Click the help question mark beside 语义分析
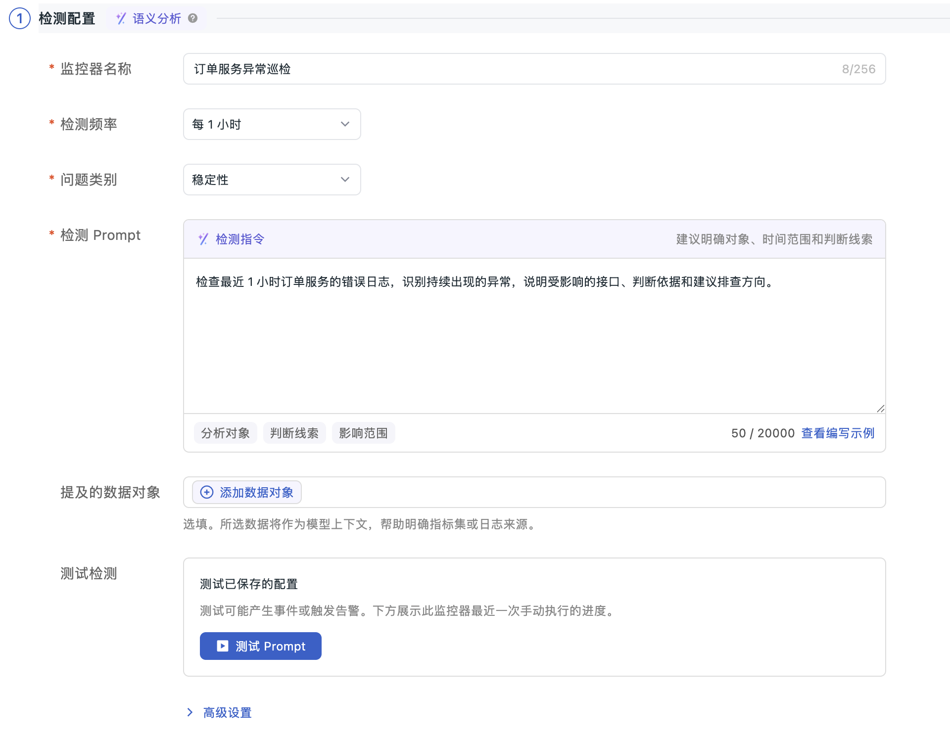 point(193,18)
